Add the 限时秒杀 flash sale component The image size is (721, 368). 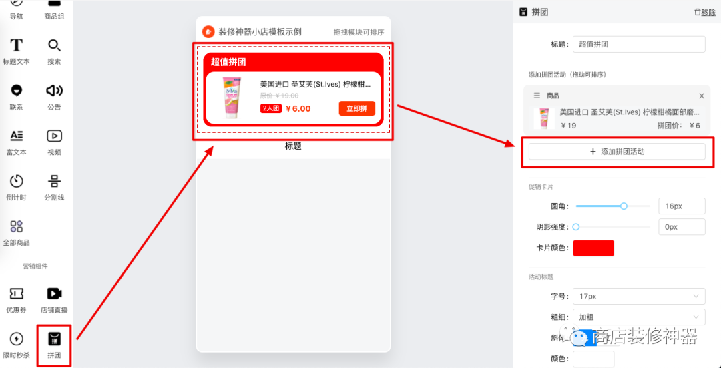pos(17,345)
